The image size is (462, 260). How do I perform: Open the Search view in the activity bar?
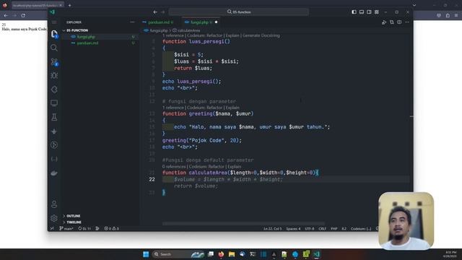point(54,48)
